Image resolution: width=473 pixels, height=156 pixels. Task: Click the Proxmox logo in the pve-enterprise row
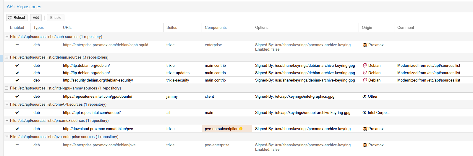[x=365, y=145]
